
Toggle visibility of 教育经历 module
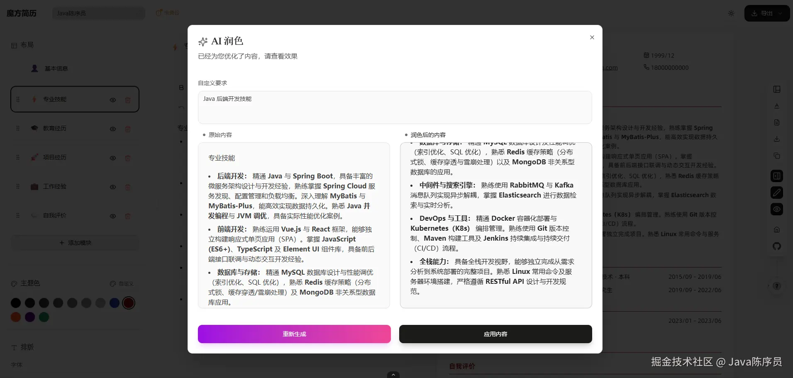point(113,129)
